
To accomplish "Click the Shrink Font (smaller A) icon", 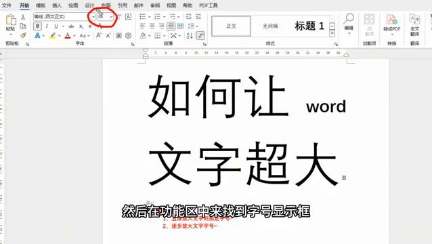I will 108,35.
